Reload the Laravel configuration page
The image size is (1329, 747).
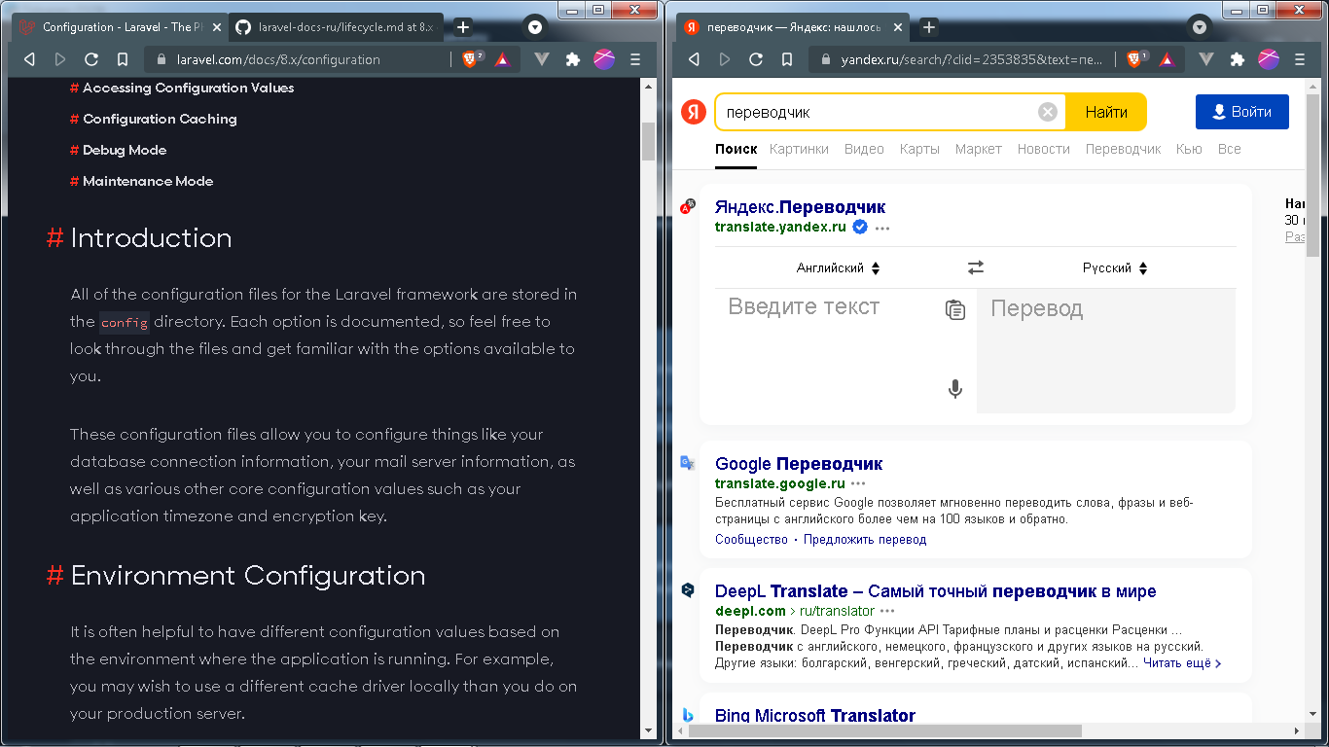91,59
